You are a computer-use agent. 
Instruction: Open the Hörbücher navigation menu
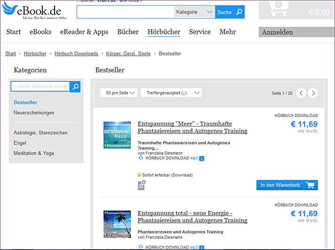[164, 32]
